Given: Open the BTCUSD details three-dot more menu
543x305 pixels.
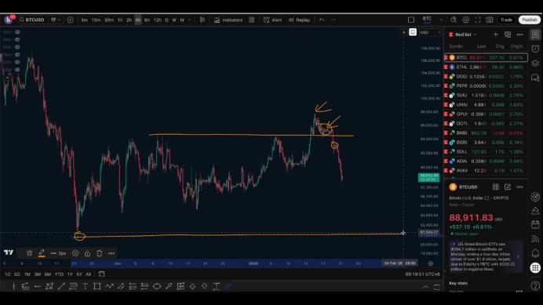Looking at the screenshot, I should [519, 187].
